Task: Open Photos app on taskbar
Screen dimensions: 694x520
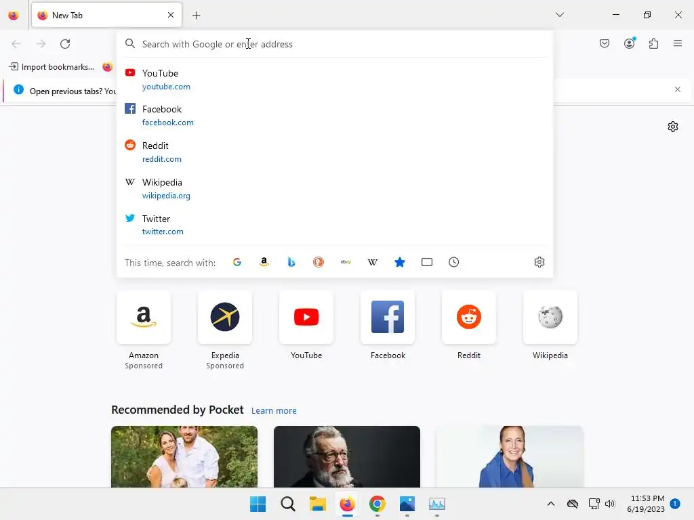Action: 407,504
